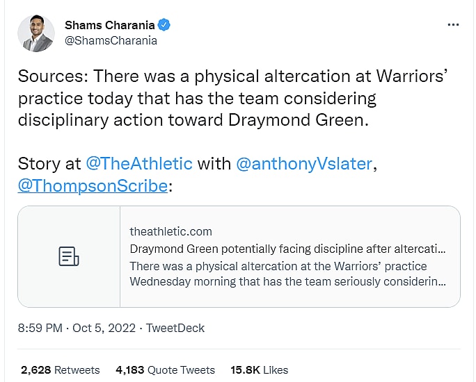The image size is (476, 382).
Task: Open the Shams Charania display name
Action: [x=110, y=25]
